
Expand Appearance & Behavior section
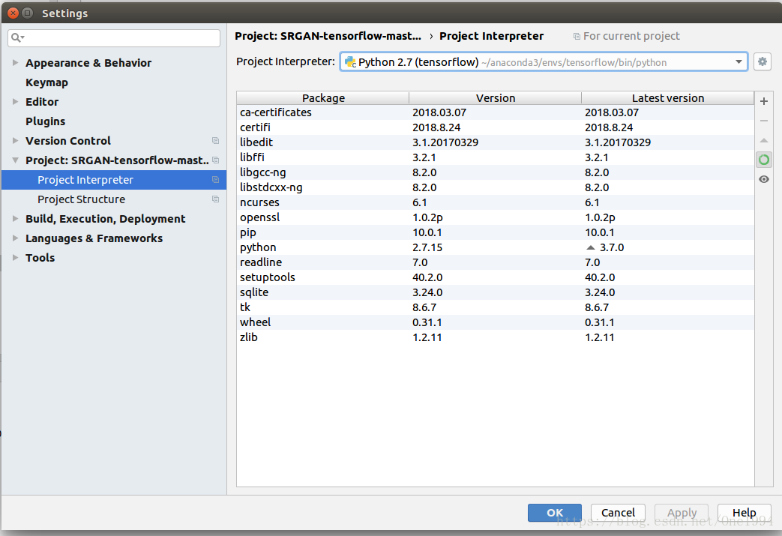15,62
